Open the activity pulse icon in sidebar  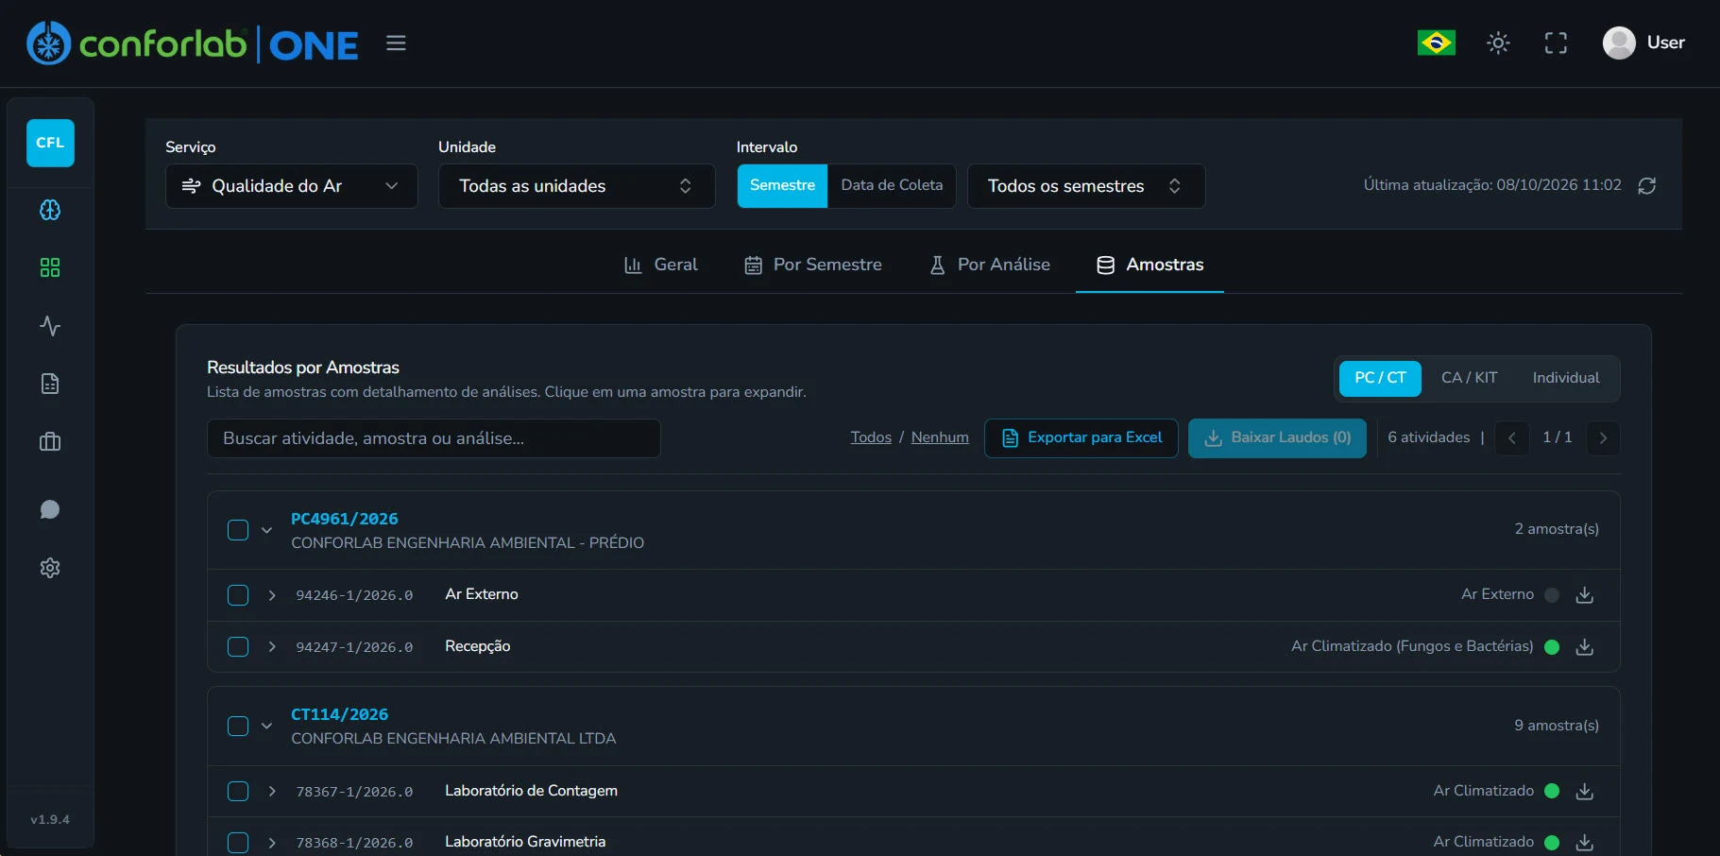coord(50,326)
